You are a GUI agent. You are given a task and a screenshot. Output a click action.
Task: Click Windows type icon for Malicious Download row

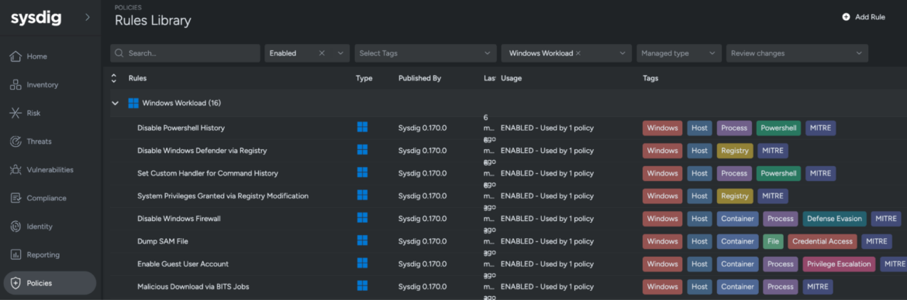tap(362, 285)
